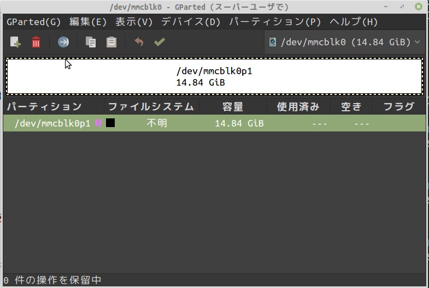429x288 pixels.
Task: Open the ヘルプ(H) menu
Action: click(x=354, y=22)
